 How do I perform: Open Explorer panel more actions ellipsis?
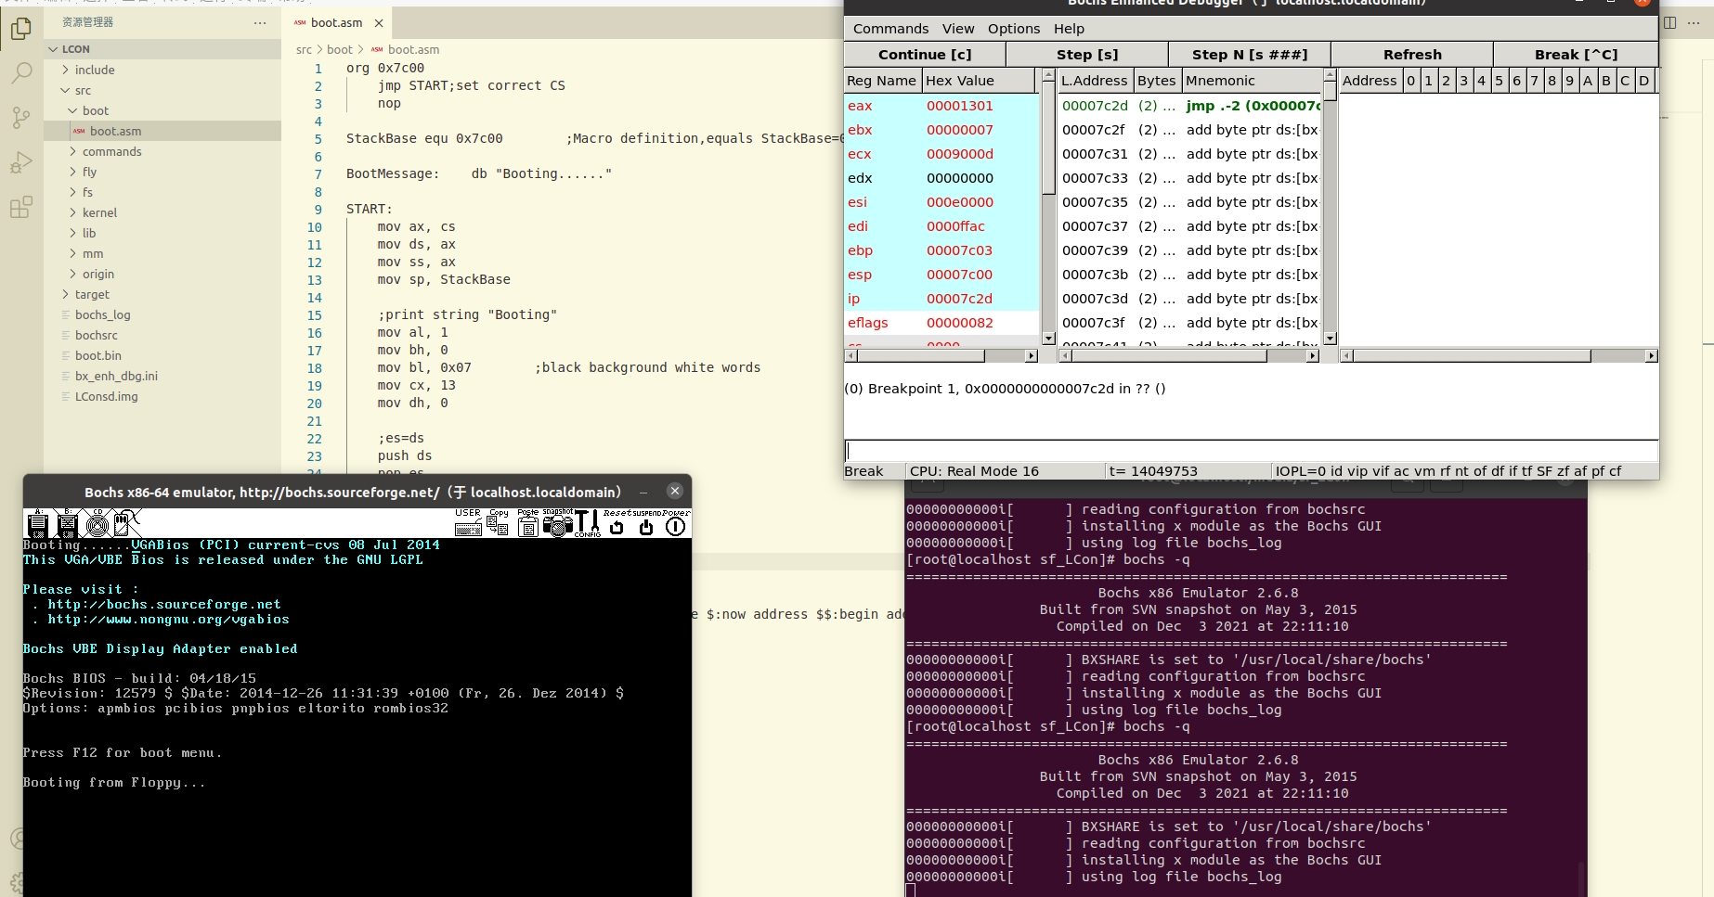tap(260, 22)
